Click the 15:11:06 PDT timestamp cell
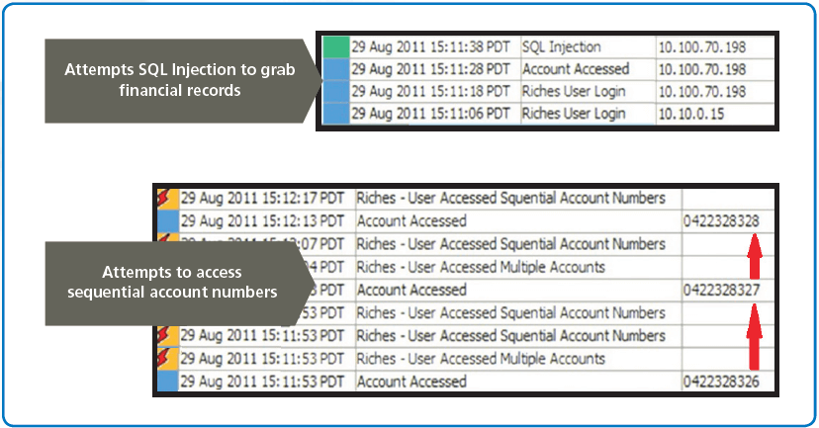 click(x=430, y=114)
